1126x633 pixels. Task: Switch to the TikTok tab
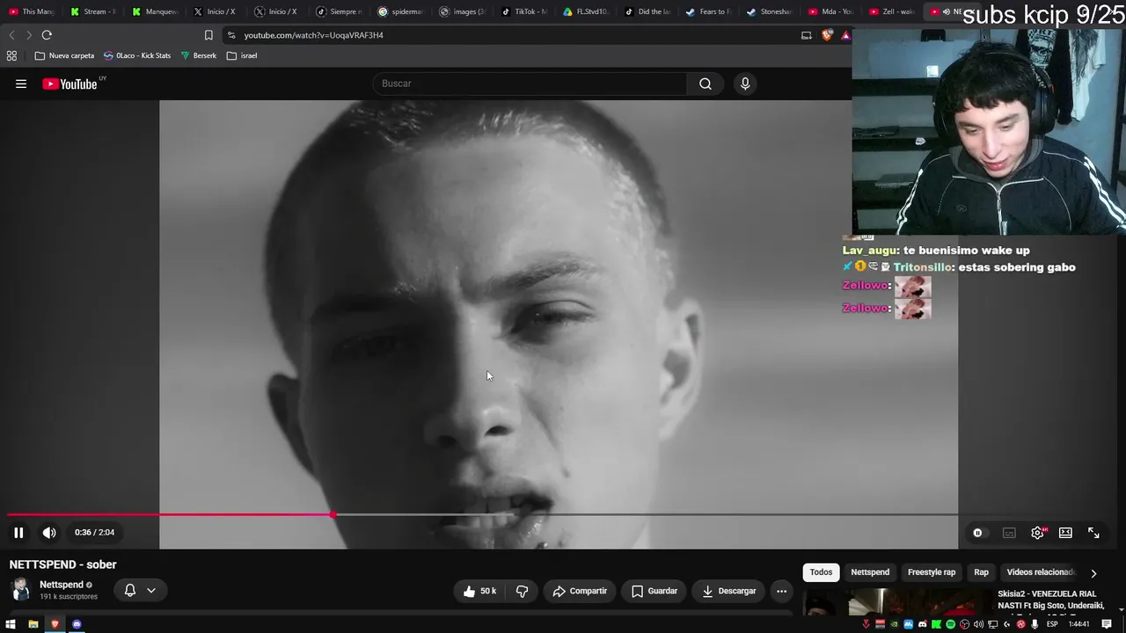click(523, 11)
